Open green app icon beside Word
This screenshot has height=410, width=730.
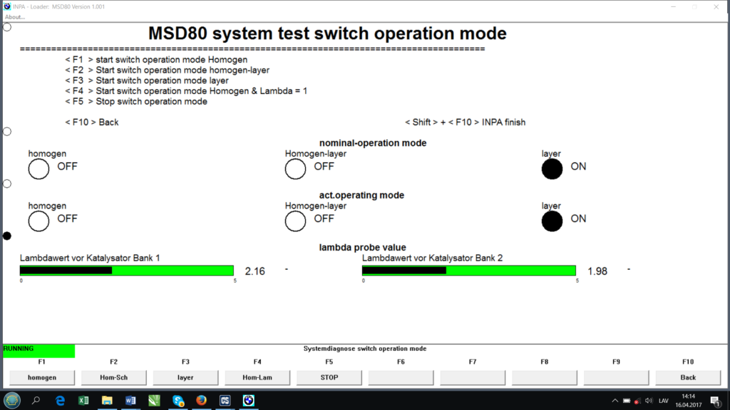[x=154, y=400]
